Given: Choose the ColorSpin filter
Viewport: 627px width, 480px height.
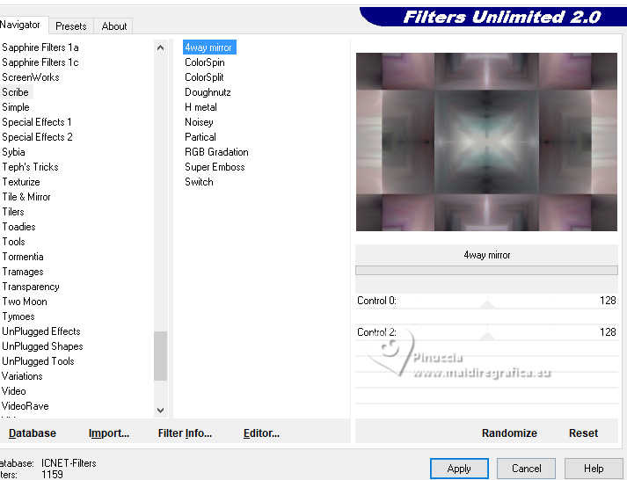Looking at the screenshot, I should tap(205, 62).
